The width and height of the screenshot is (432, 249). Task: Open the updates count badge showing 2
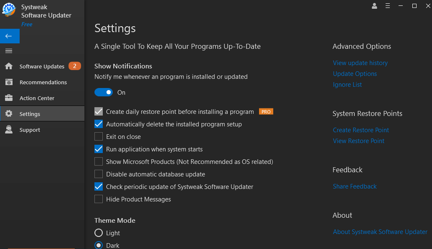(76, 66)
